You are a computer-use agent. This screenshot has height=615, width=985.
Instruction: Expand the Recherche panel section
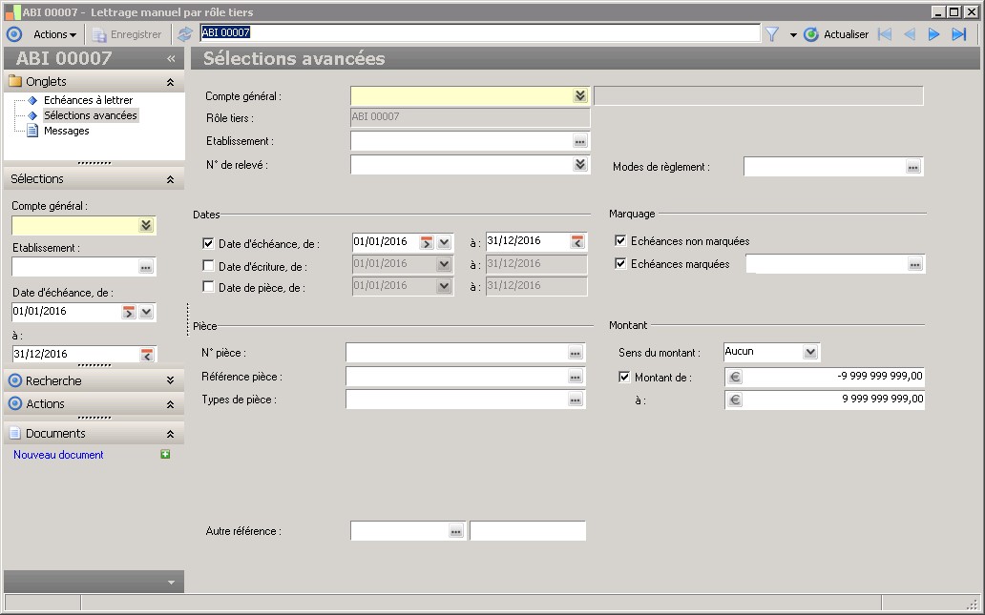tap(170, 380)
